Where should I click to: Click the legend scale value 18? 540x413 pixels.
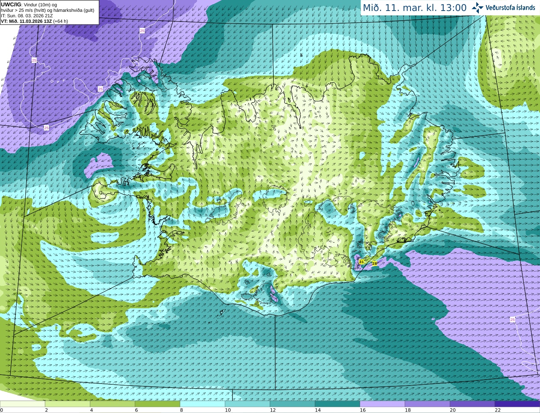[408, 410]
